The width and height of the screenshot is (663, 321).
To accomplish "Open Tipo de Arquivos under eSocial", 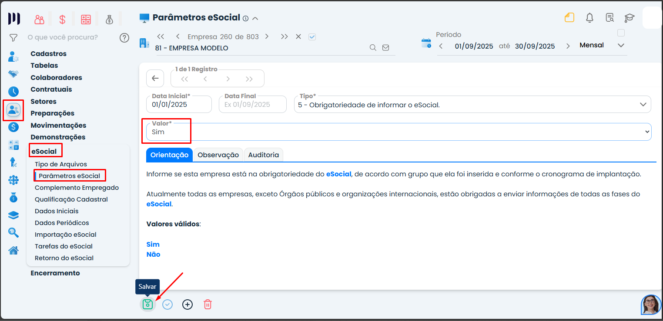I will coord(61,164).
